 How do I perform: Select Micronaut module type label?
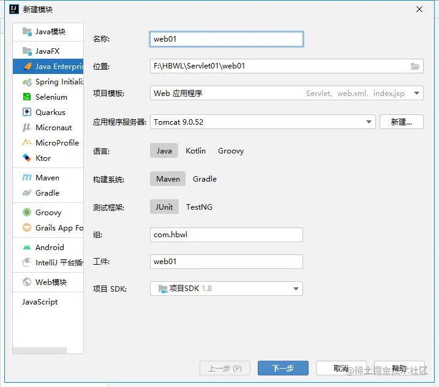click(53, 128)
